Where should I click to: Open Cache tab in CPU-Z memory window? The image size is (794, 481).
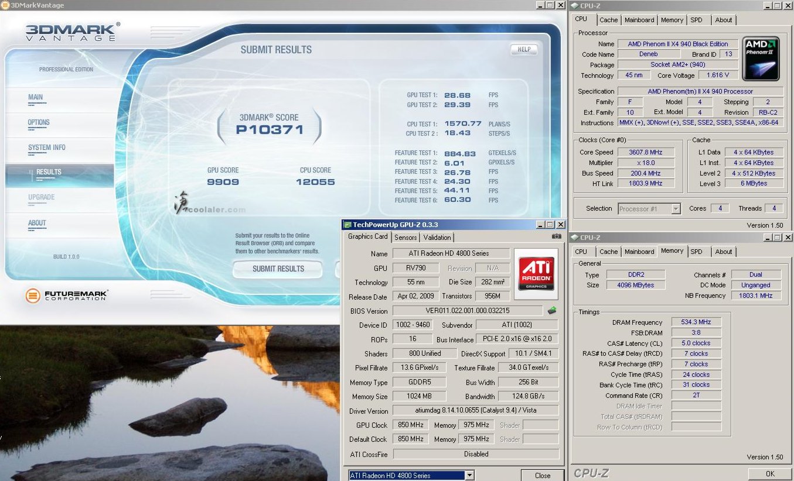(608, 252)
